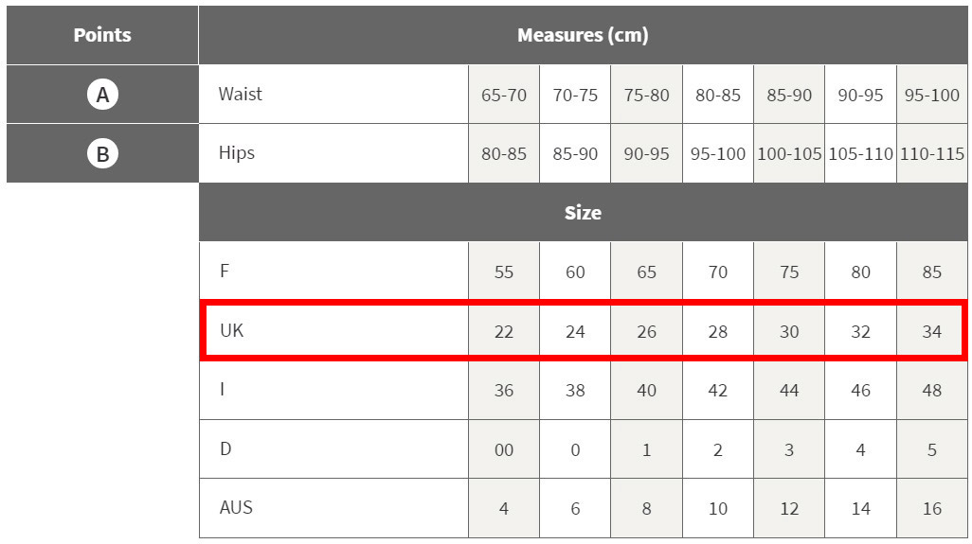Select AUS size 16 cell

(x=932, y=508)
